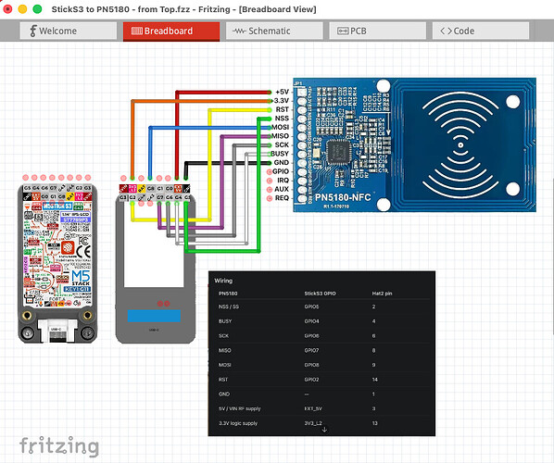Click the unconnected IRQ pin label
554x463 pixels.
click(x=283, y=181)
